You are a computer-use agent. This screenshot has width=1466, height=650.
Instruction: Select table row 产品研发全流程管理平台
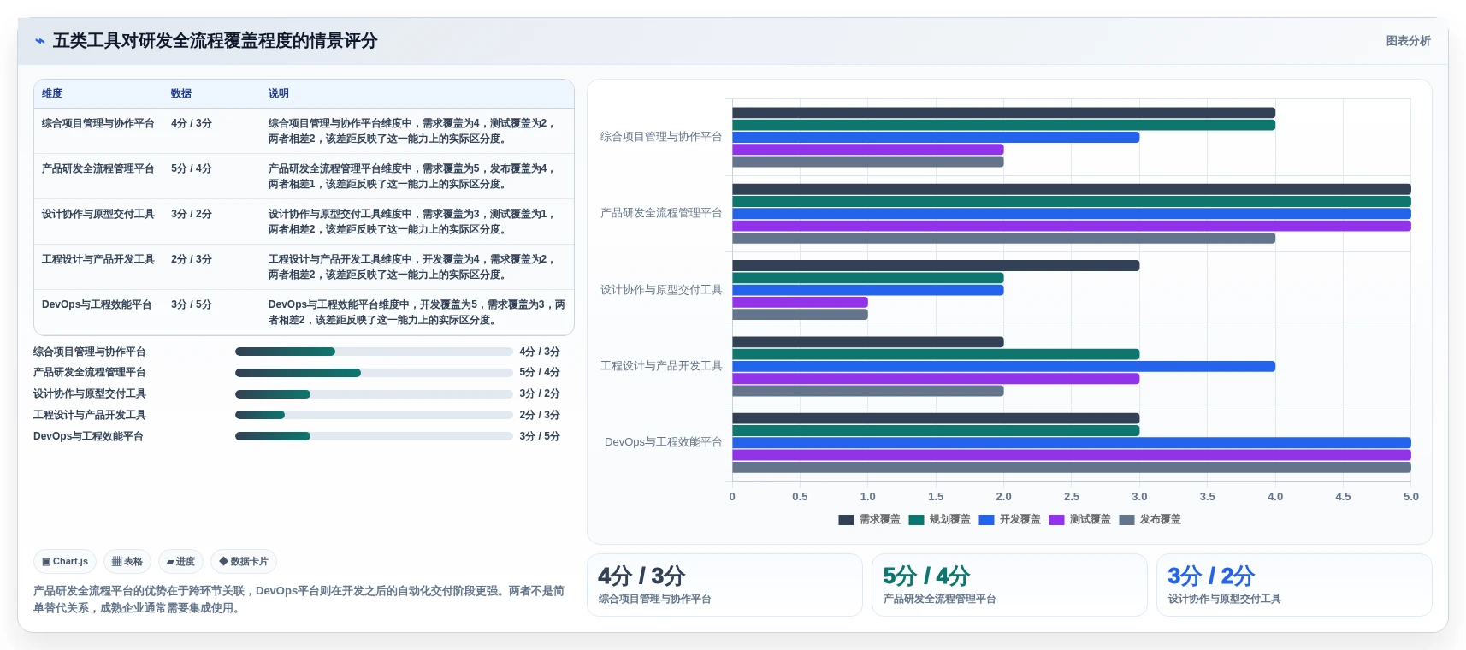(304, 176)
